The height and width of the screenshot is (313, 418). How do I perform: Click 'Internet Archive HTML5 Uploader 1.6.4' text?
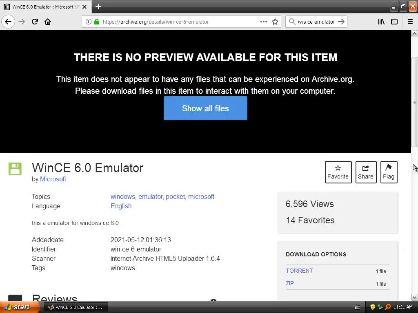pyautogui.click(x=165, y=259)
